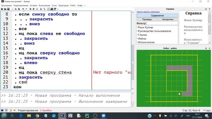212x119 pixels.
Task: Execute a single step
Action: tap(41, 9)
